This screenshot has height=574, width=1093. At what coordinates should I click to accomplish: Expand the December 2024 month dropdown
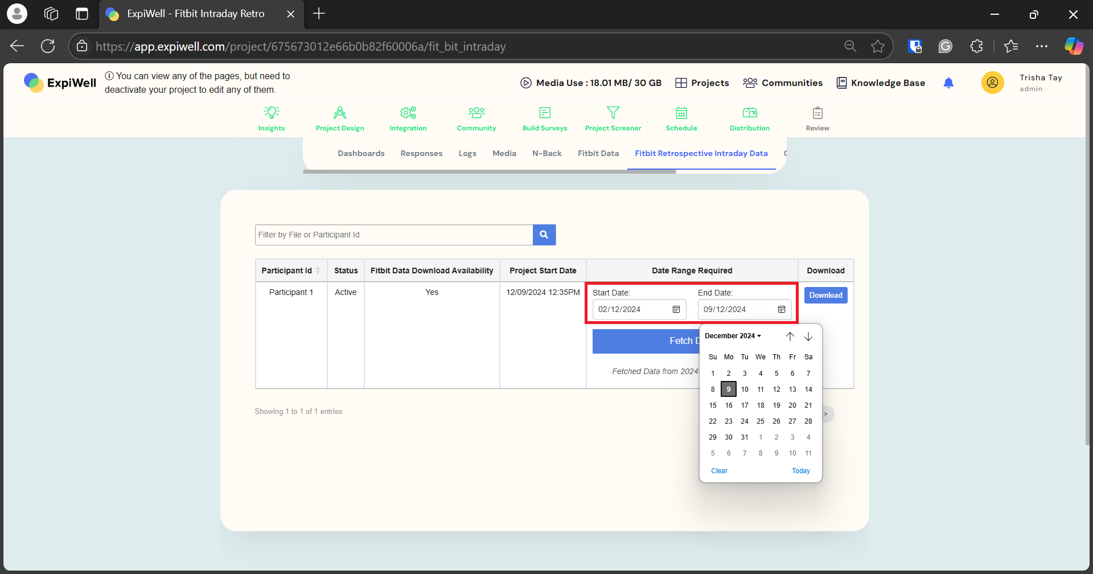733,336
